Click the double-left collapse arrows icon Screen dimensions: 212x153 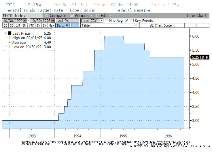point(135,25)
